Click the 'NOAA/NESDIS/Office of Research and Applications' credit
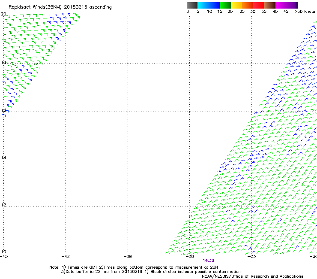Screen dimensions: 317x279 coord(252,276)
